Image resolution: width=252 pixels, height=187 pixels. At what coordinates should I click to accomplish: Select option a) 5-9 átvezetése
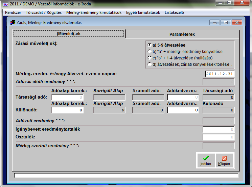pos(149,45)
